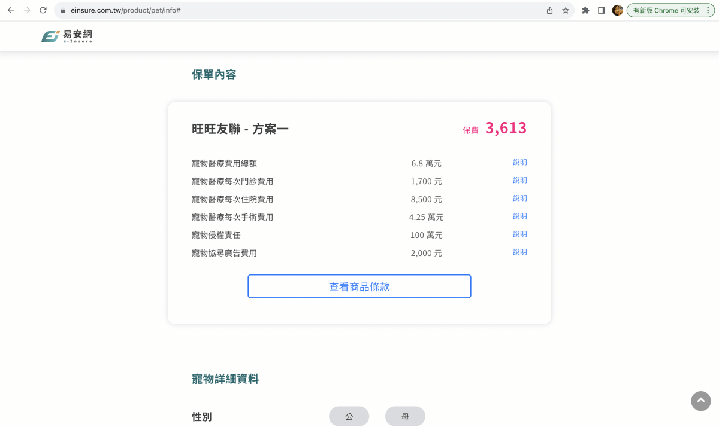
Task: Bookmark this page with the star icon
Action: click(565, 10)
